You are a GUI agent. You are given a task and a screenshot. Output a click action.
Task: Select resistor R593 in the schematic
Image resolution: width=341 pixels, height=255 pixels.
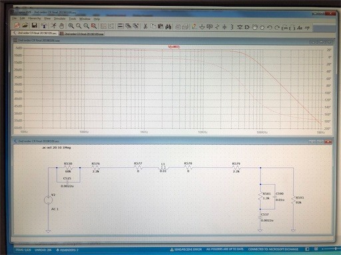294,200
